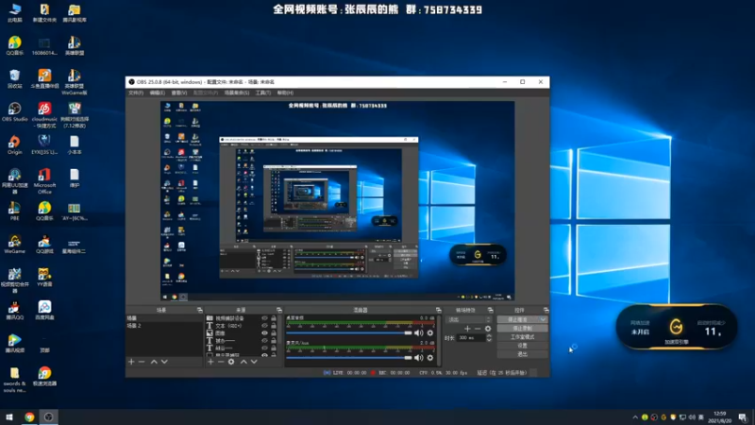
Task: Open Microsoft Office desktop shortcut
Action: (x=44, y=180)
